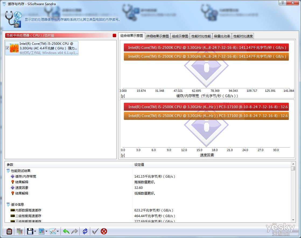Click the memory chip icon beside 二级板载高速缓存
The width and height of the screenshot is (301, 238).
tap(13, 216)
